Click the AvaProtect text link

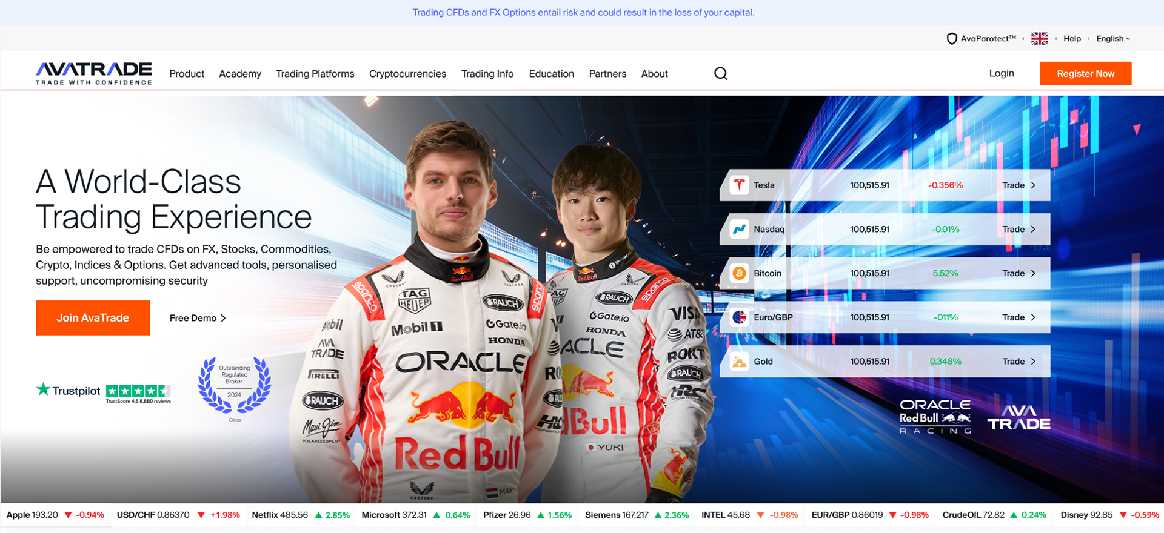[988, 38]
